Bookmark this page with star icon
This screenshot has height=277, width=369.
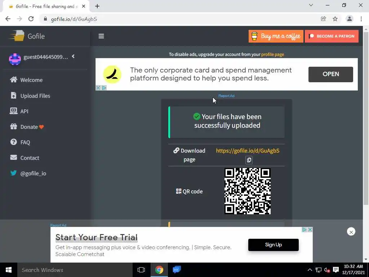coord(335,19)
